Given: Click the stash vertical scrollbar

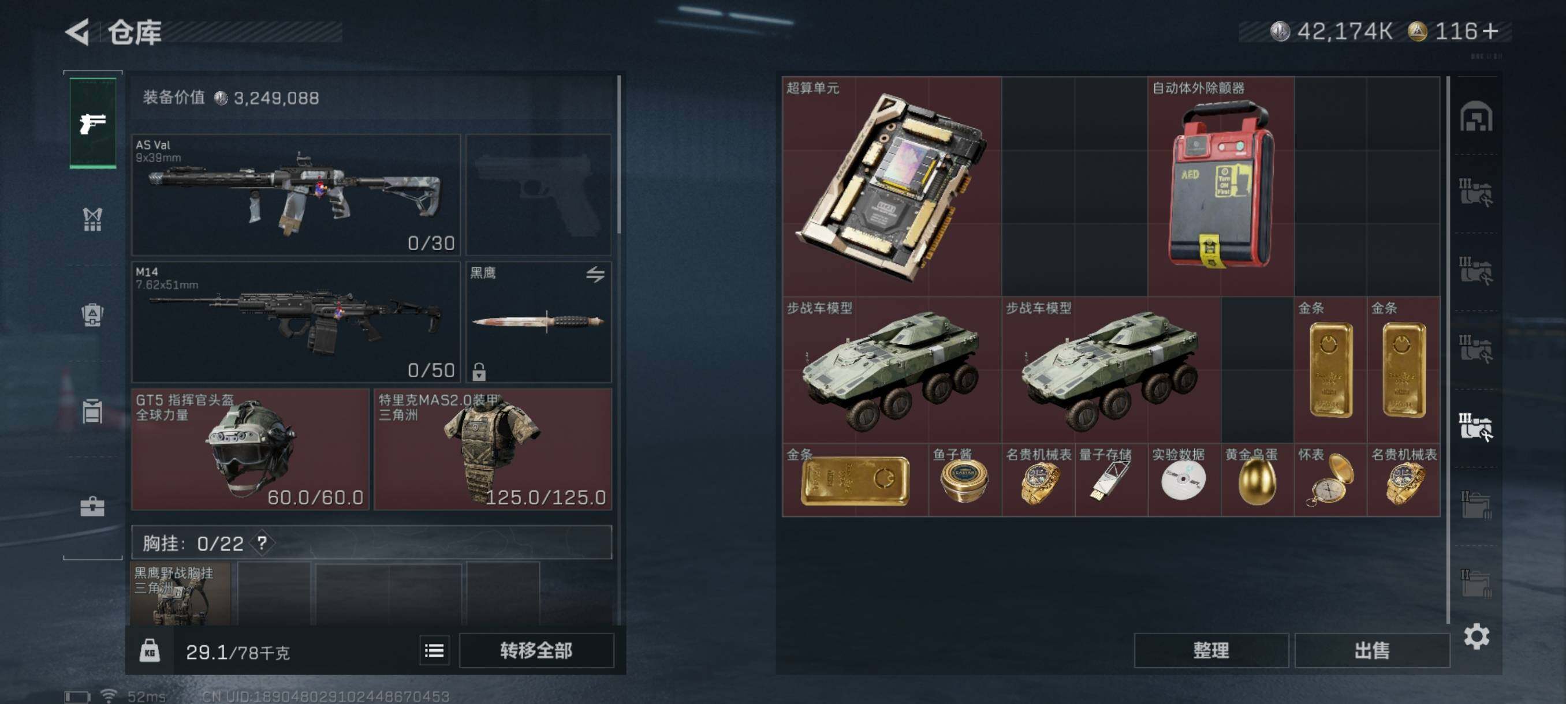Looking at the screenshot, I should (x=1449, y=349).
